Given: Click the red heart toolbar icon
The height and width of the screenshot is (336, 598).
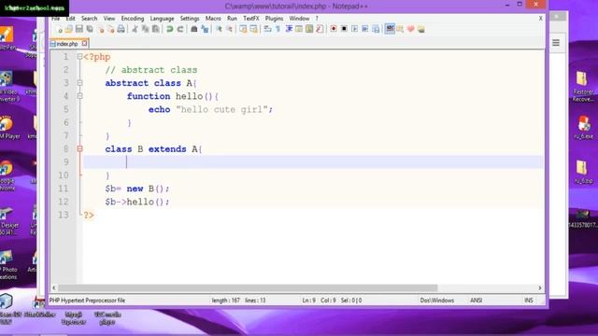Looking at the screenshot, I should pyautogui.click(x=410, y=29).
